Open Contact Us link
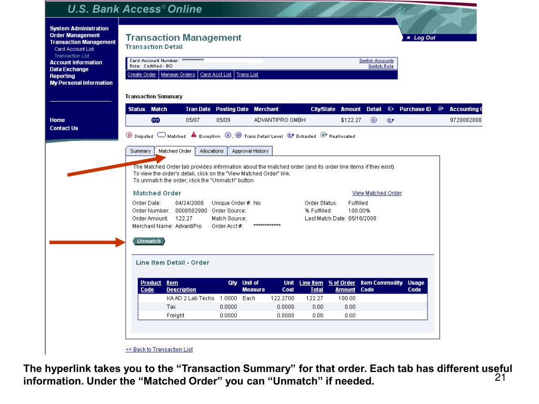539x404 pixels. [x=64, y=128]
